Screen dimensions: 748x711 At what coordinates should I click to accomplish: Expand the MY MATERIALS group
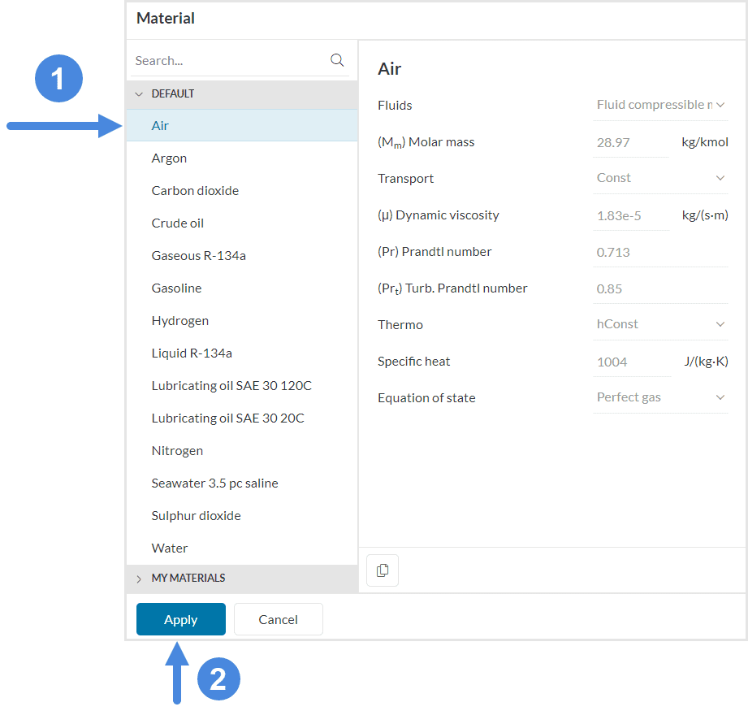[139, 579]
